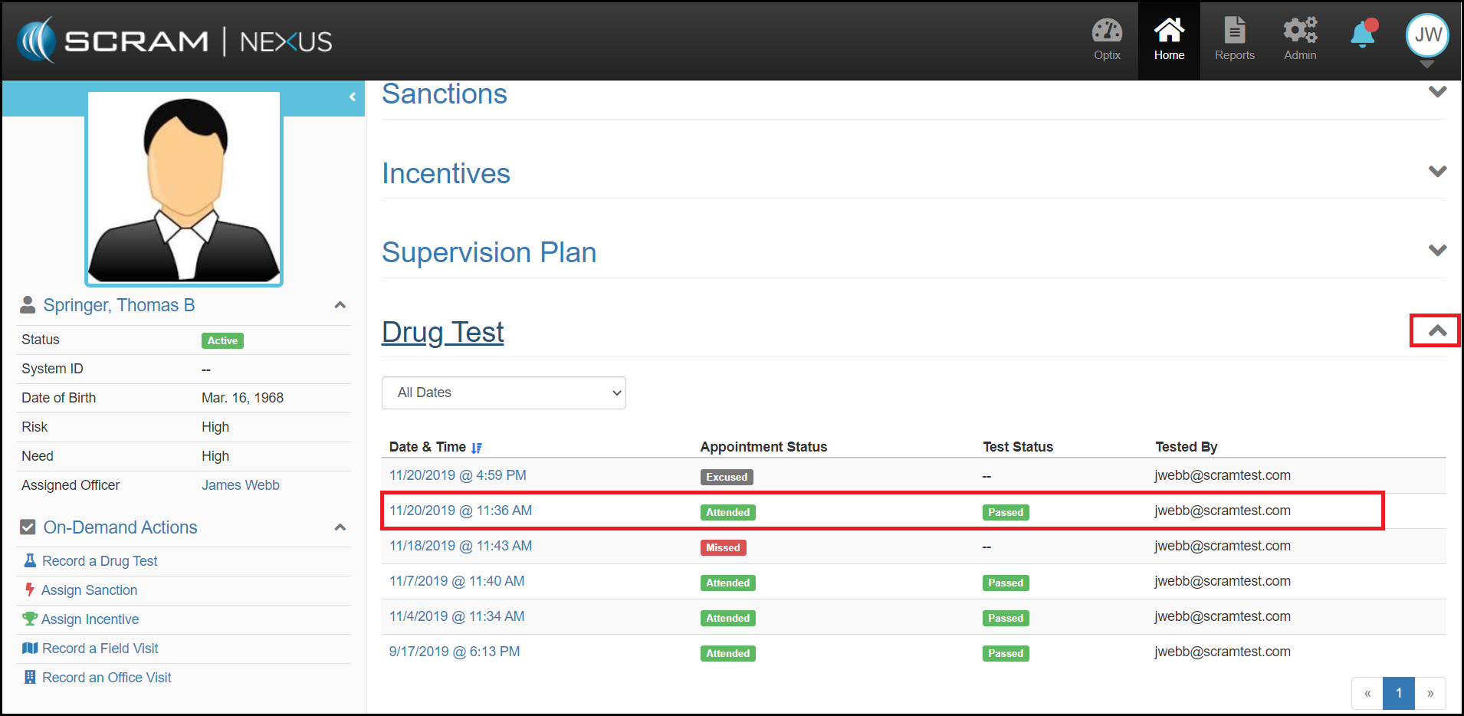The image size is (1464, 716).
Task: Collapse the left sidebar with arrow icon
Action: click(x=352, y=97)
